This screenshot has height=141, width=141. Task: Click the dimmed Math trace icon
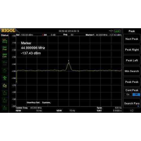(x=5, y=108)
